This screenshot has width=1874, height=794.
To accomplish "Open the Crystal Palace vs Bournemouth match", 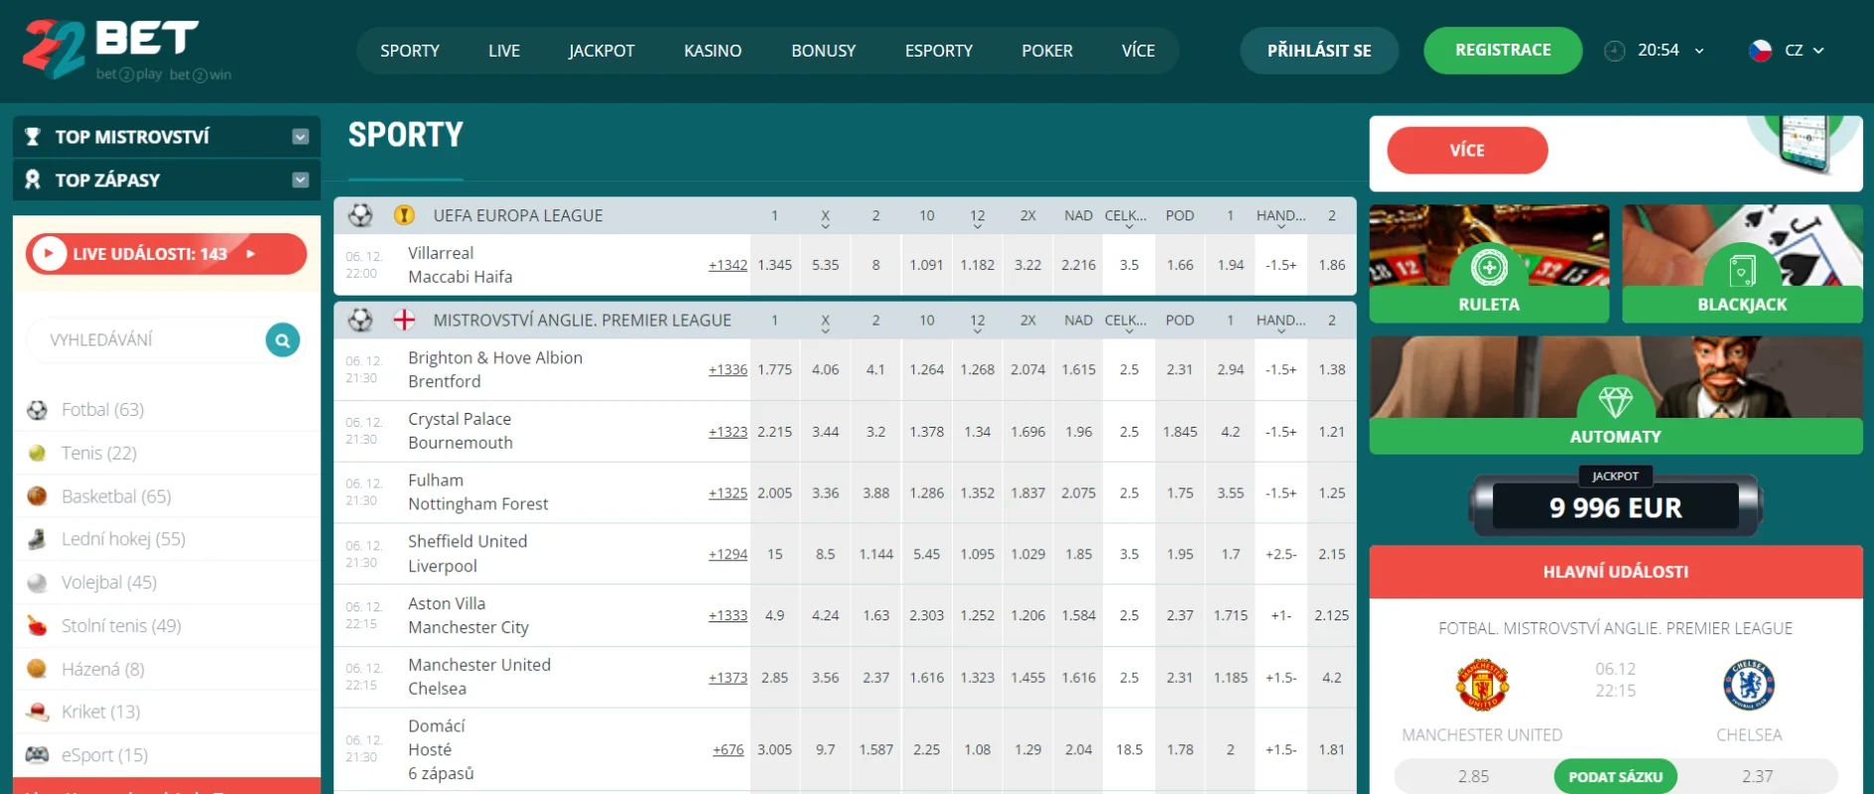I will 461,431.
